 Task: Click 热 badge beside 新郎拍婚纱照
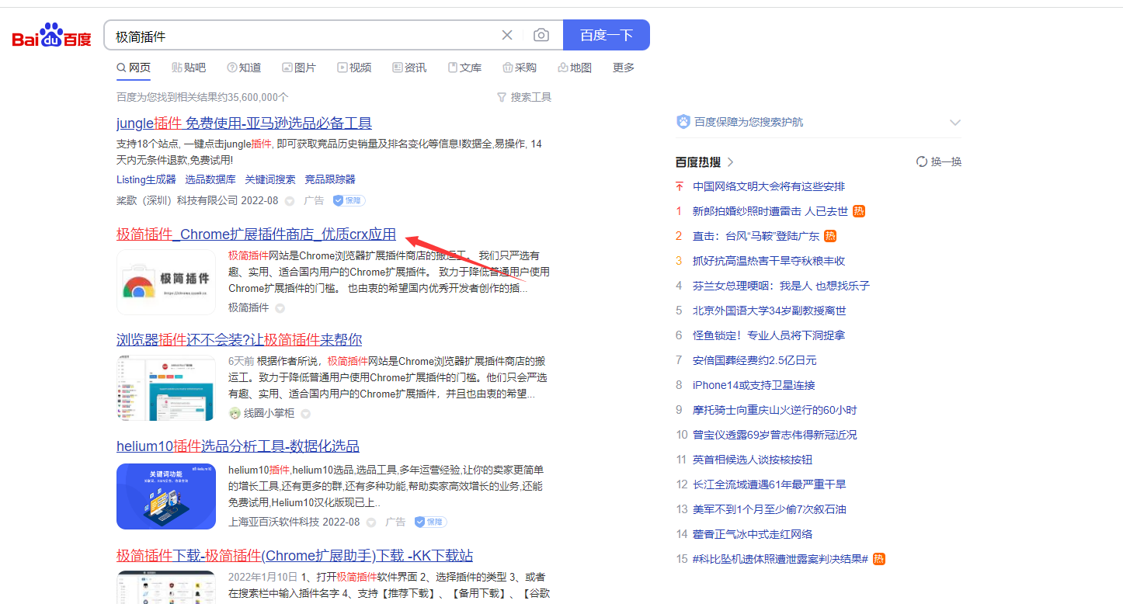859,211
